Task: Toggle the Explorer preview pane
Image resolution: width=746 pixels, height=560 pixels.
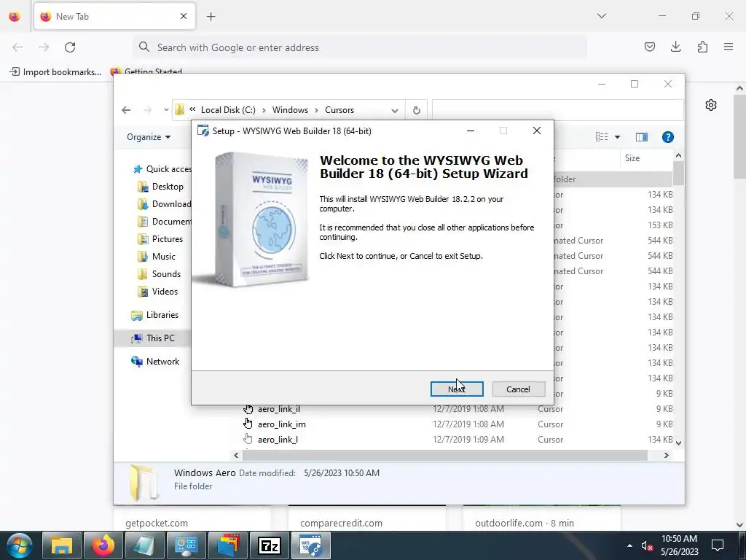Action: [641, 137]
